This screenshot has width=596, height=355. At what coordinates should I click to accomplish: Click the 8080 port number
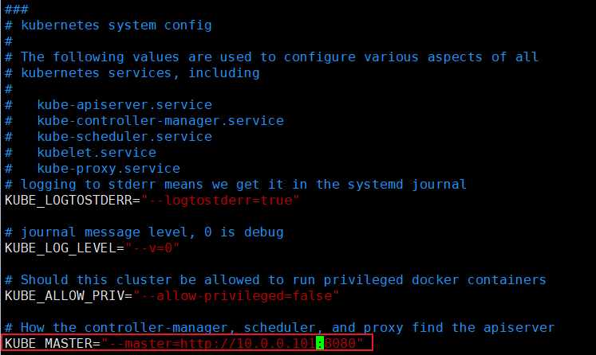pos(339,344)
